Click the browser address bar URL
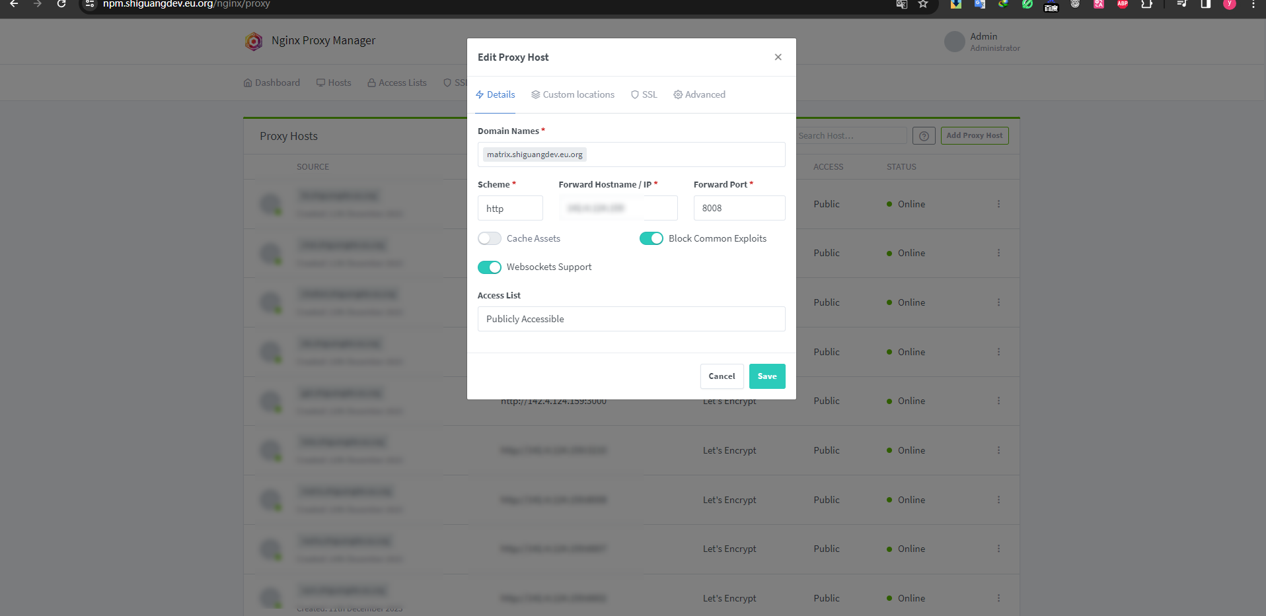The height and width of the screenshot is (616, 1266). click(186, 4)
